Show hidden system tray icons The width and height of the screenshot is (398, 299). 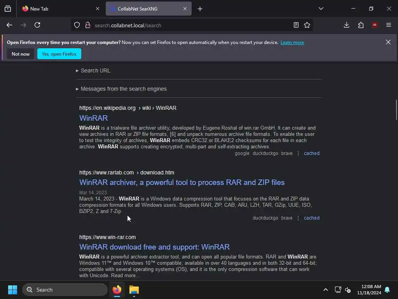click(x=326, y=290)
